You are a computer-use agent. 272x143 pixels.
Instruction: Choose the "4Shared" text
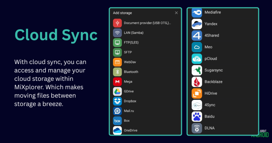point(212,35)
